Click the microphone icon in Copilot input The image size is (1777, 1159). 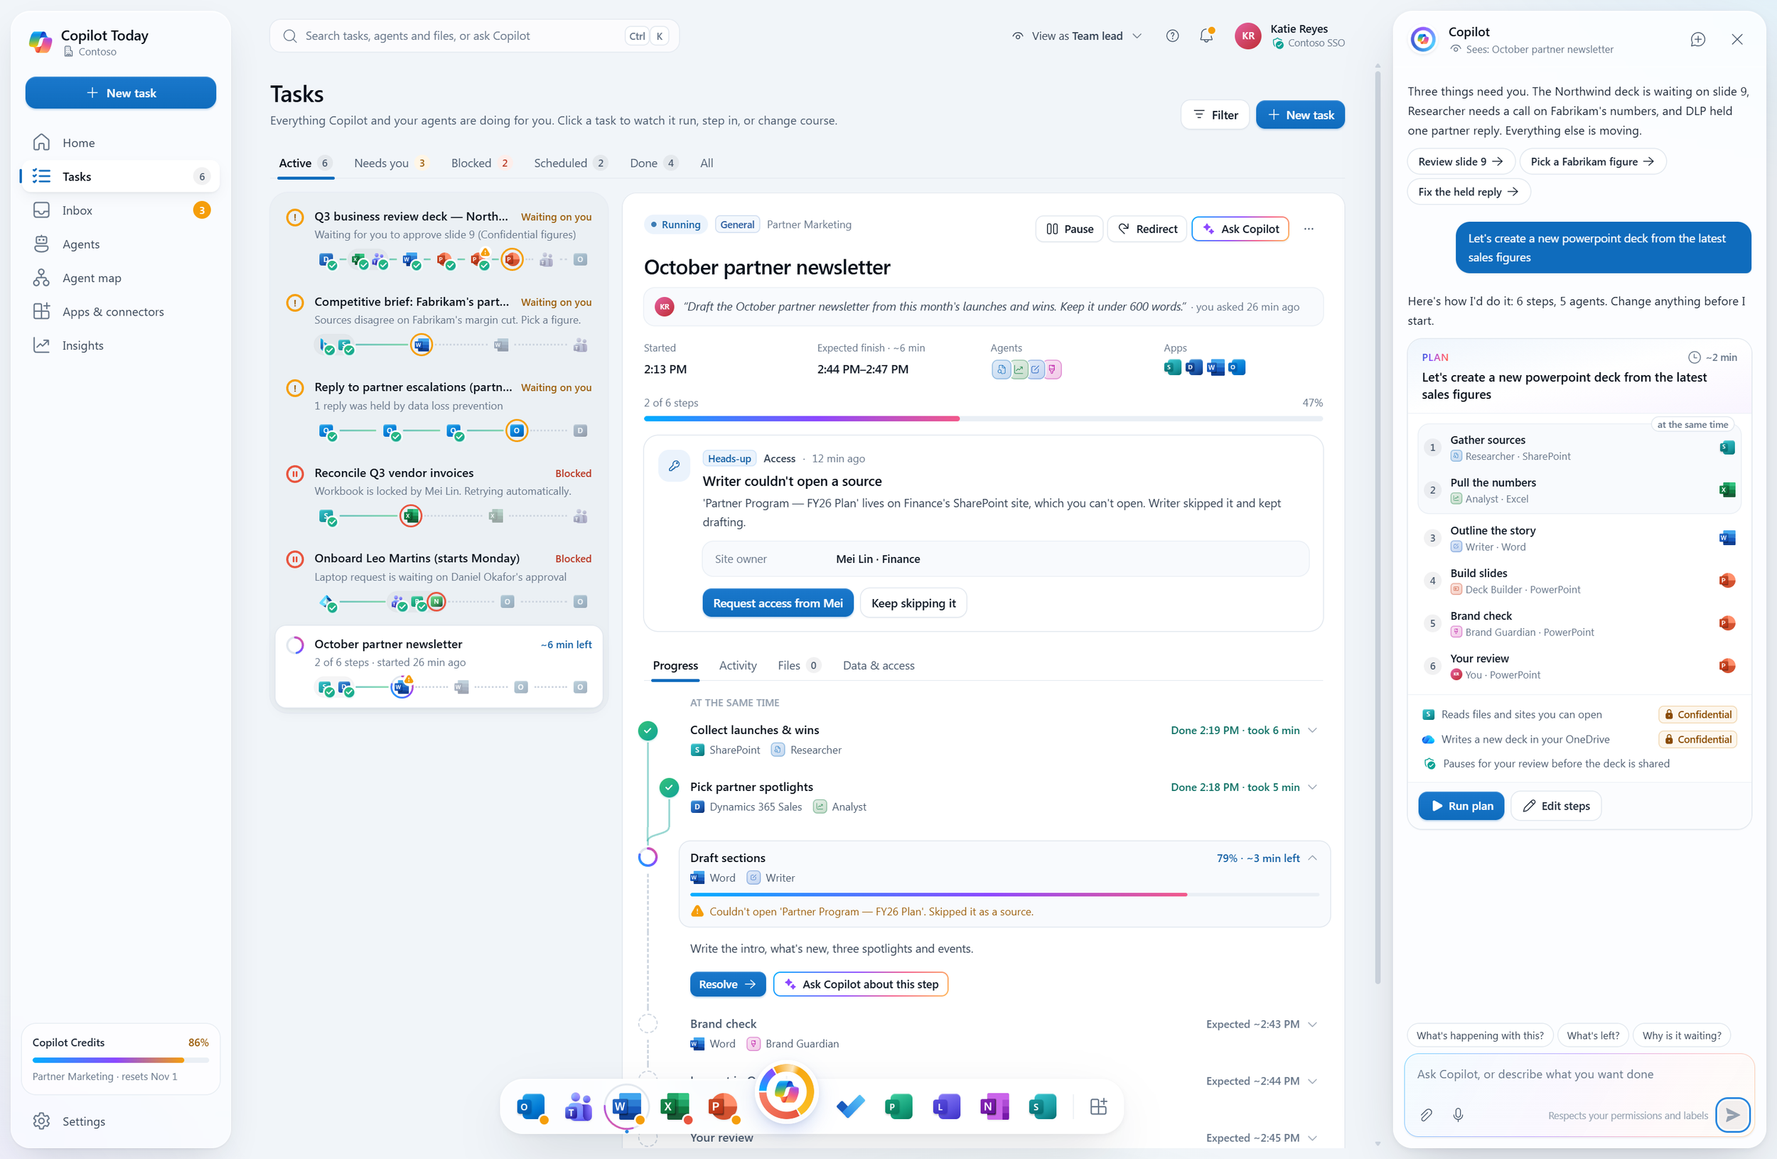[1457, 1114]
